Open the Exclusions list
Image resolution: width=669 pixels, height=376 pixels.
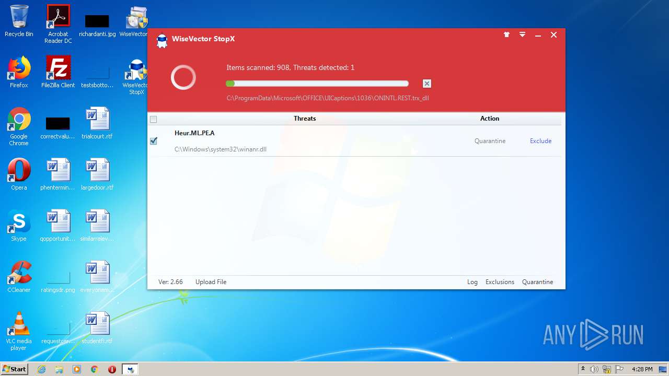500,282
